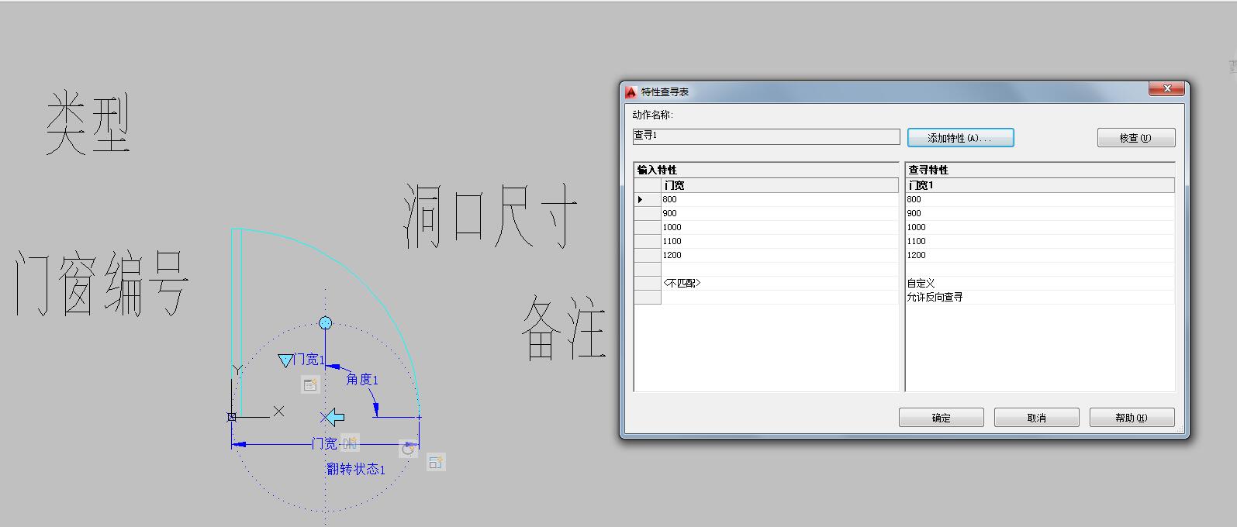Select the 1200 cell in the 门宽1 column
The height and width of the screenshot is (527, 1237).
coord(1039,255)
